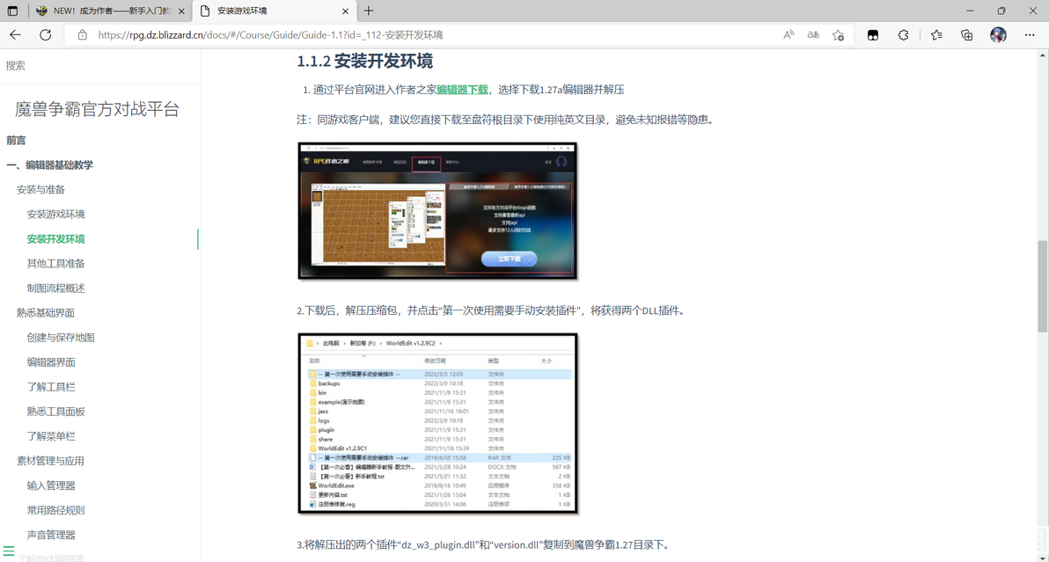Select the 安装游戏环境 browser tab

275,11
